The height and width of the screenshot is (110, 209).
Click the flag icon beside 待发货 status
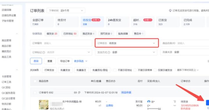pyautogui.click(x=175, y=102)
